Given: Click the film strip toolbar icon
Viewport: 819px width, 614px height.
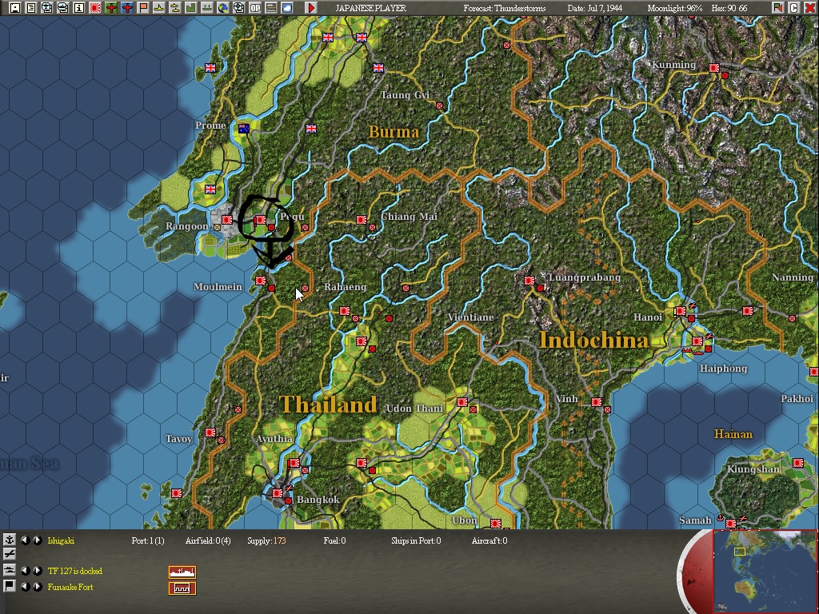Looking at the screenshot, I should point(270,8).
